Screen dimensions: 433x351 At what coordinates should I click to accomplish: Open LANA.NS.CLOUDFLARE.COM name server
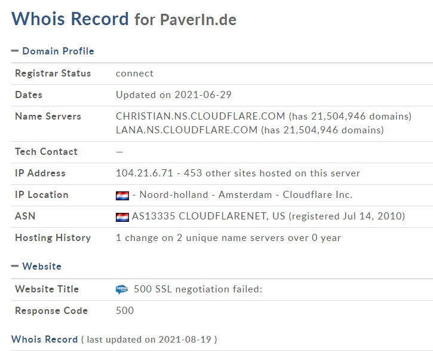186,130
